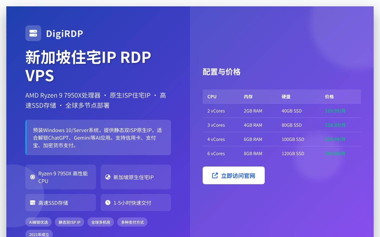Screen dimensions: 380x237
Task: Click the external-link icon in 立即访问官网 button
Action: pyautogui.click(x=215, y=175)
